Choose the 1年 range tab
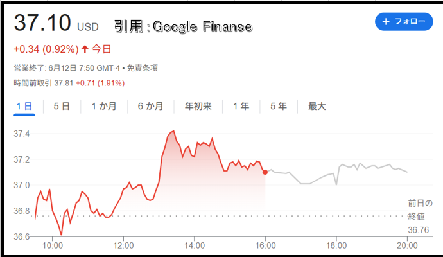This screenshot has width=443, height=257. click(x=241, y=106)
